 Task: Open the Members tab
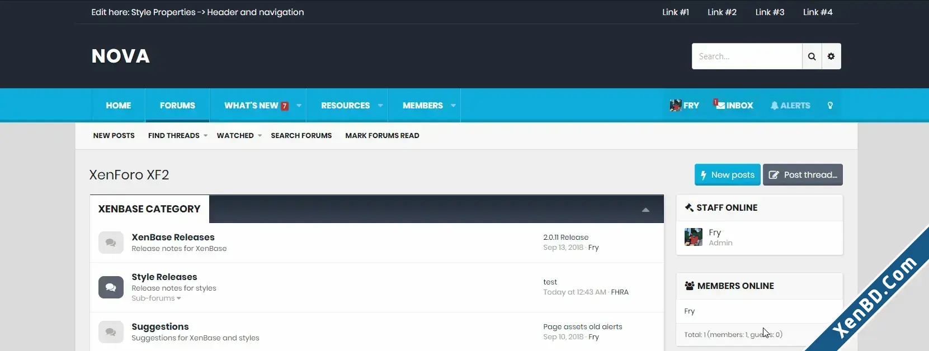pyautogui.click(x=423, y=106)
